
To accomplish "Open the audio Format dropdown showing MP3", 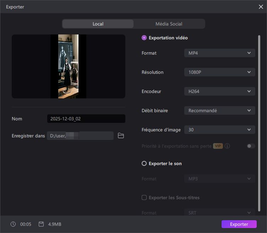I will coord(219,179).
